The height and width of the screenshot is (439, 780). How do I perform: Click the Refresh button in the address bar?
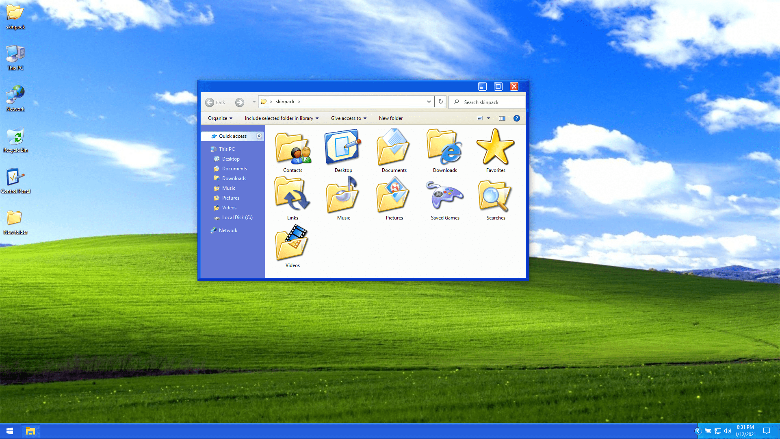pos(440,102)
